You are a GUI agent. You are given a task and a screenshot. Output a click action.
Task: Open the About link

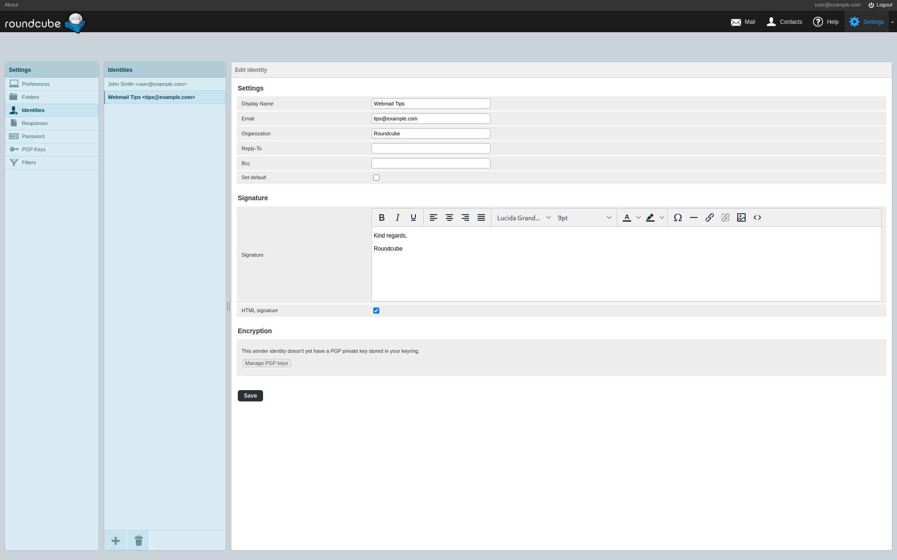(x=11, y=5)
